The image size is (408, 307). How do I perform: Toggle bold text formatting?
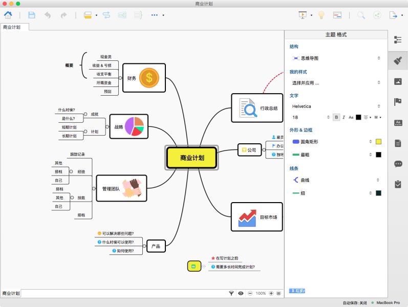pos(336,117)
